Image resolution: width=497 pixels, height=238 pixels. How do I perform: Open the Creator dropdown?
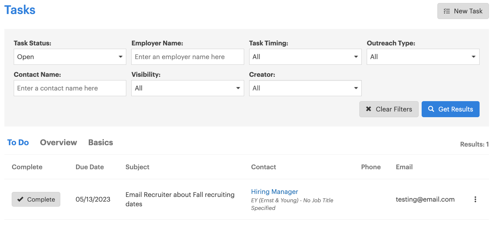pyautogui.click(x=305, y=88)
